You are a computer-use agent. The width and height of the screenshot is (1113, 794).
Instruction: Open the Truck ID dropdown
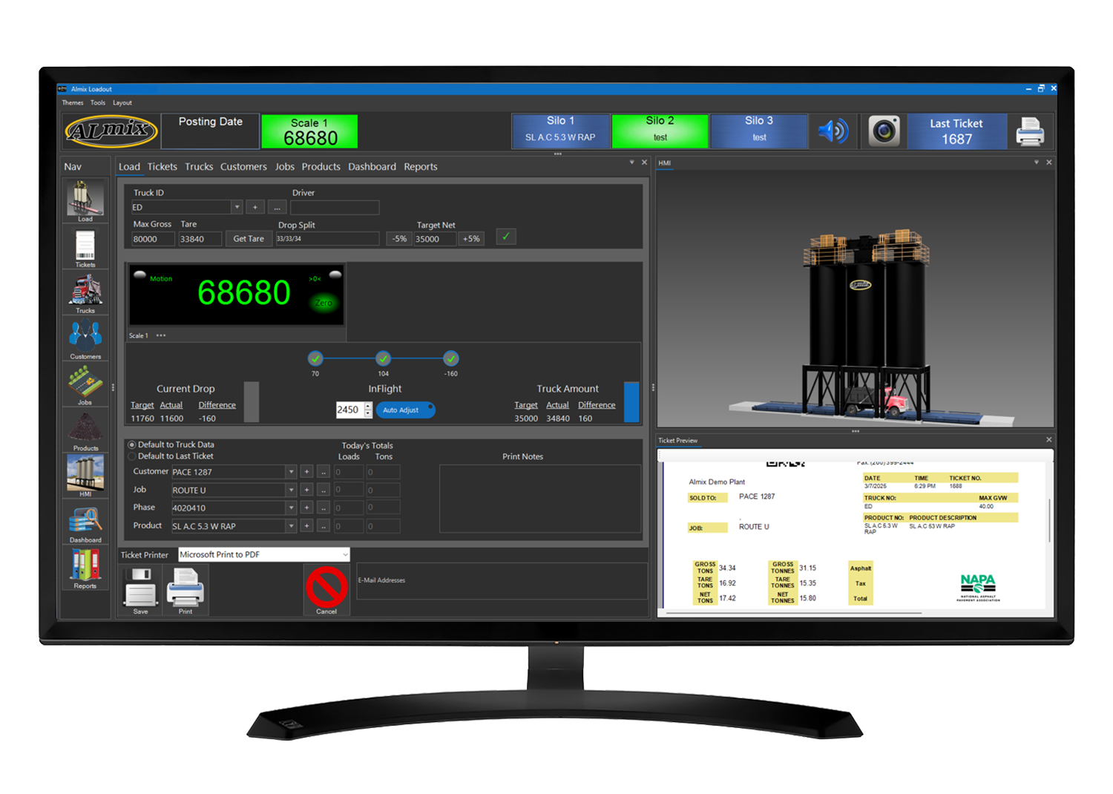coord(236,207)
